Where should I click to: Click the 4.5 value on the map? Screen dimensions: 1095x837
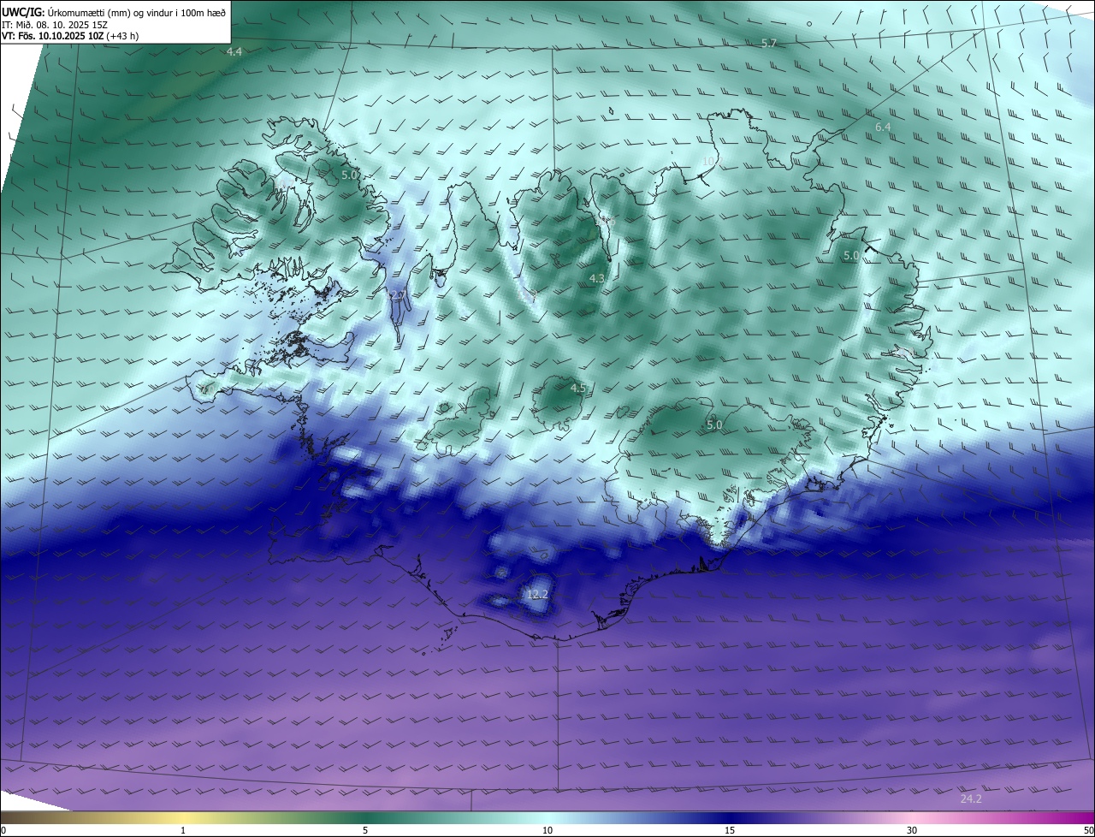point(578,389)
